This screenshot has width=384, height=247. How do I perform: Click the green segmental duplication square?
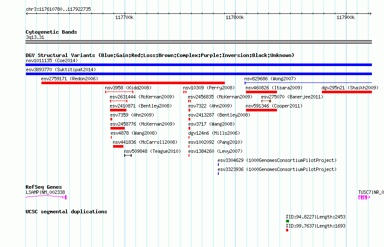click(x=287, y=221)
